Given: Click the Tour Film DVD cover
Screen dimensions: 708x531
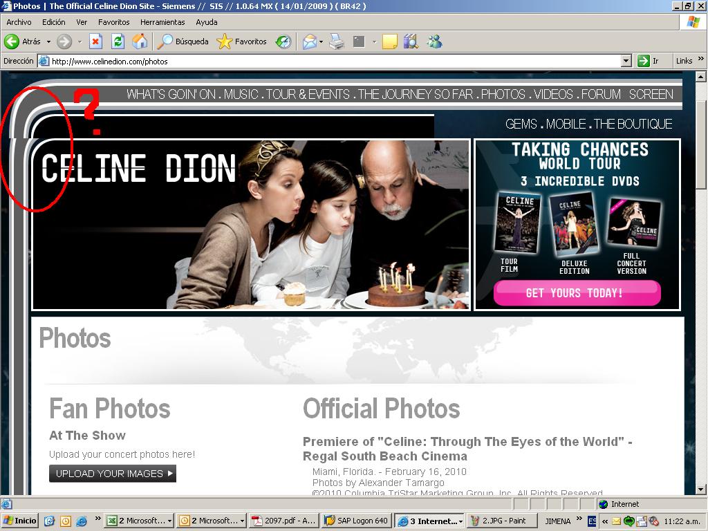Looking at the screenshot, I should click(x=517, y=222).
